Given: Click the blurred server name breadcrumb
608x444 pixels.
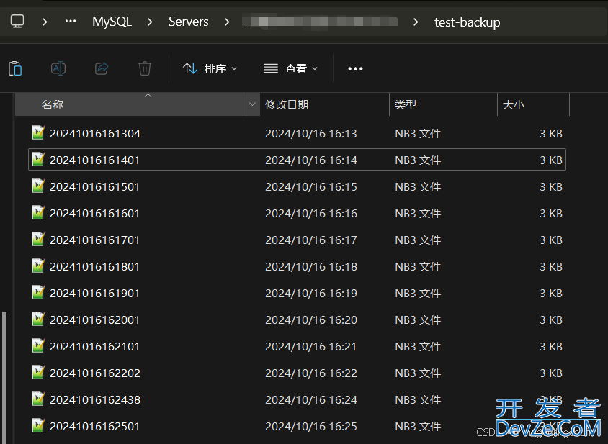Looking at the screenshot, I should click(321, 22).
